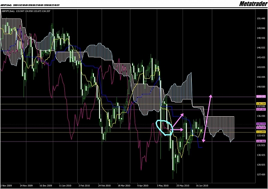
Task: Select the pink 134.534 price tag
Action: tap(261, 128)
